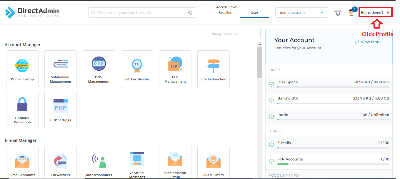Click the scroll up arrow of the menu

pos(260,44)
